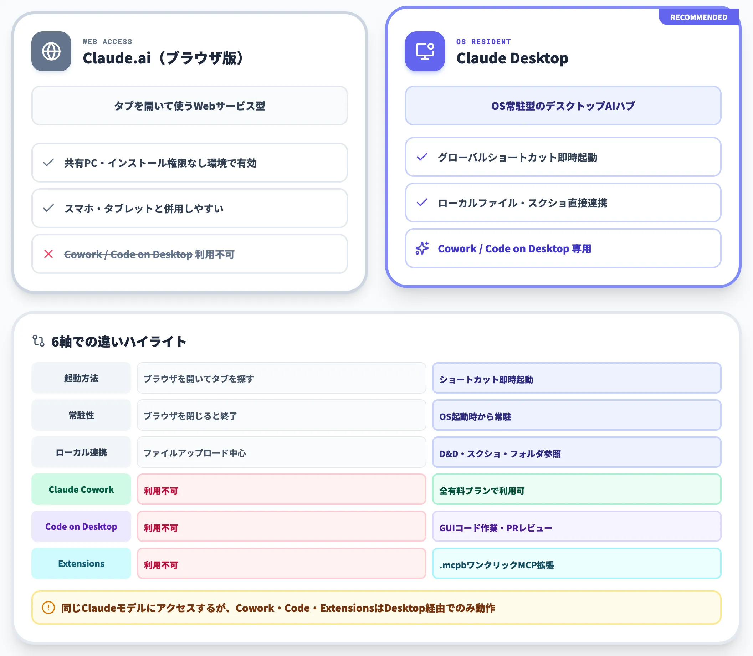Click the OS RESIDENT label
The height and width of the screenshot is (656, 753).
click(483, 42)
